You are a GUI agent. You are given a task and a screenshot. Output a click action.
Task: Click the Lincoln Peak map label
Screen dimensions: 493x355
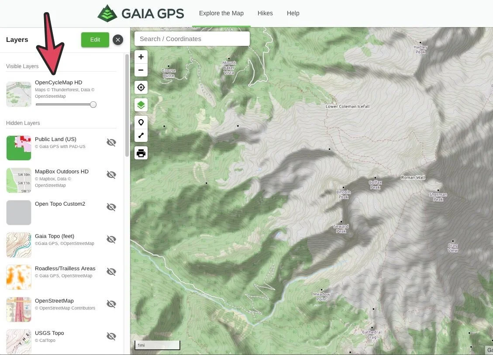click(343, 194)
